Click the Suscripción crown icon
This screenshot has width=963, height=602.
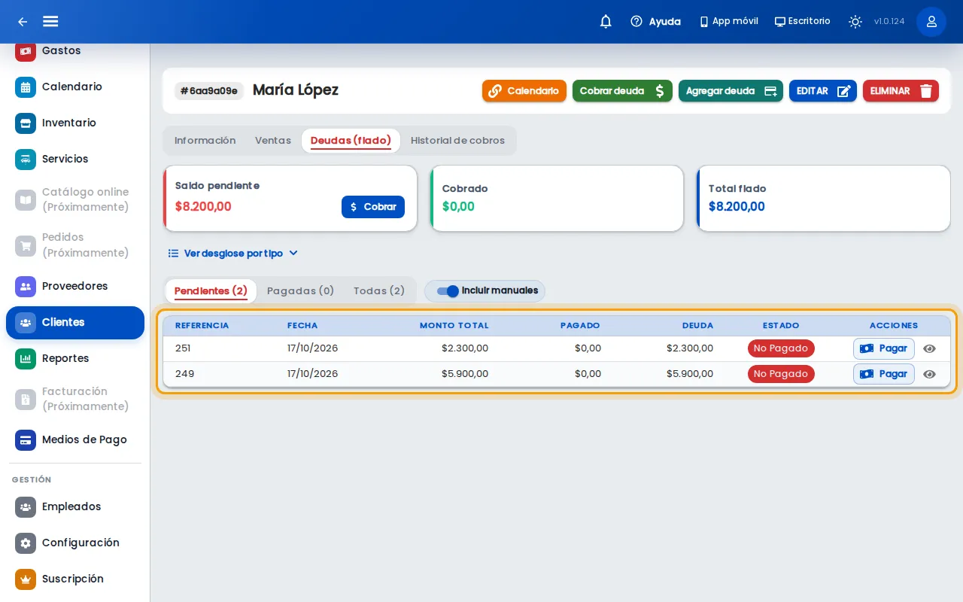click(26, 579)
